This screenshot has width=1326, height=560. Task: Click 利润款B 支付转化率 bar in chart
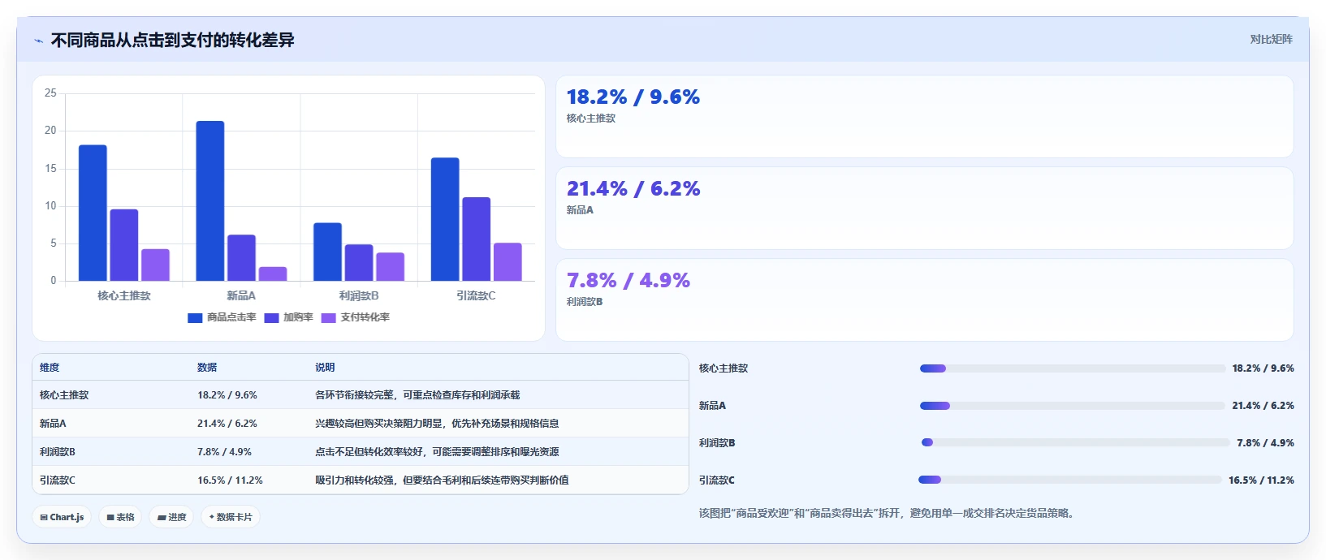(x=390, y=267)
